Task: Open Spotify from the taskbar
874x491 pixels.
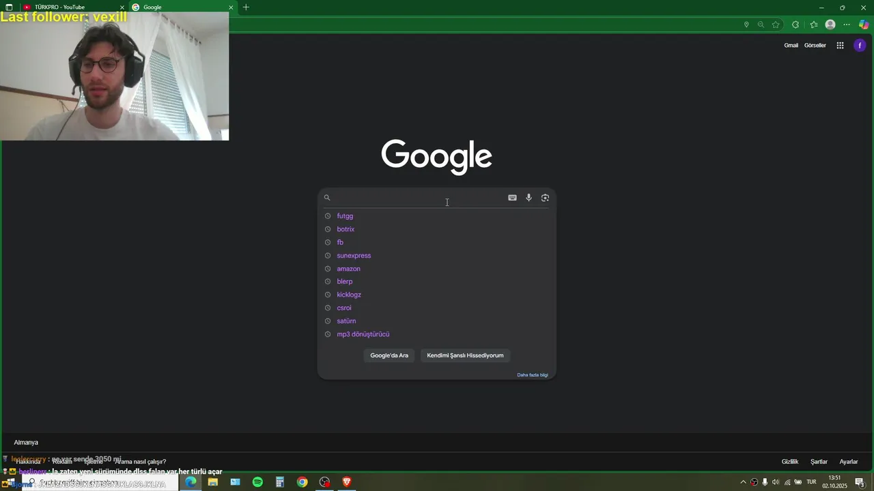Action: 257,482
